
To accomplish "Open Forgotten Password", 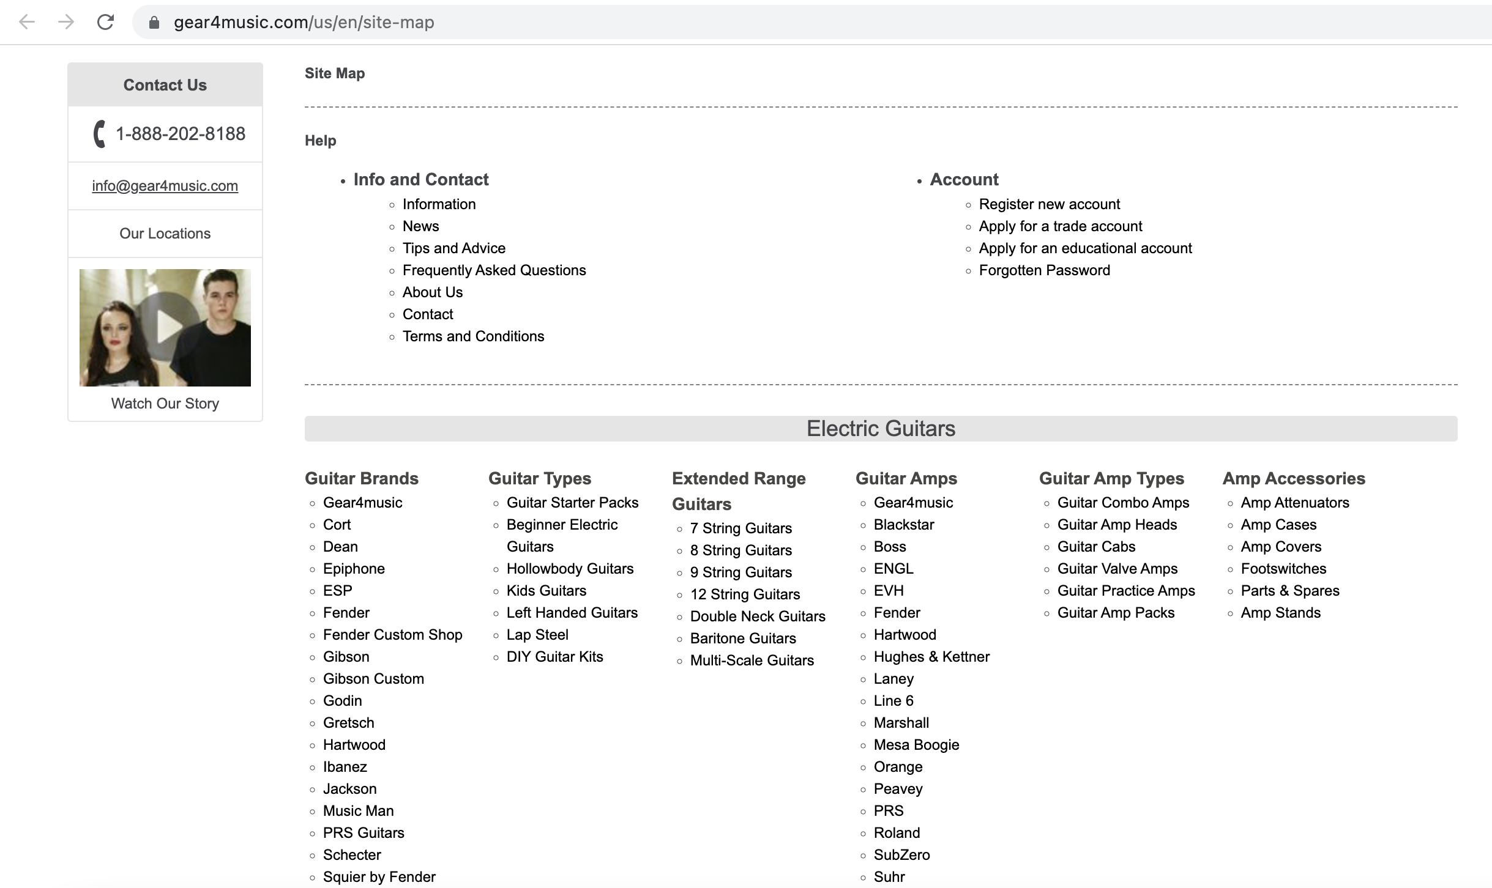I will (x=1043, y=270).
